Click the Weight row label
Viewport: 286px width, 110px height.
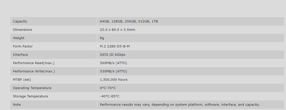click(19, 38)
